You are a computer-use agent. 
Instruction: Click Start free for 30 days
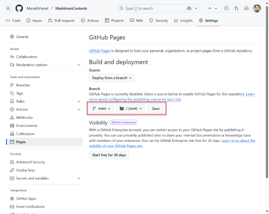coord(109,155)
